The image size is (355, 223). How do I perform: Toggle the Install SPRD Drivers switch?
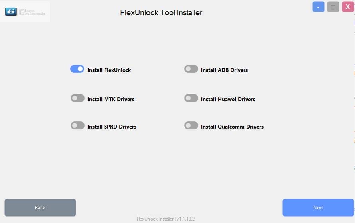(77, 126)
